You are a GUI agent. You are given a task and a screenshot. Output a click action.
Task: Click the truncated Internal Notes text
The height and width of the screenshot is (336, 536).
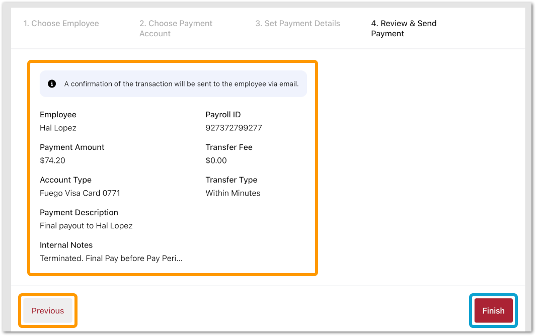[x=111, y=259]
